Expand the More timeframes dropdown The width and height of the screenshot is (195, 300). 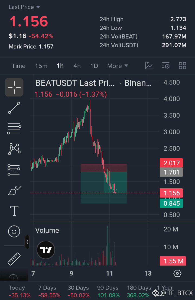tap(118, 66)
